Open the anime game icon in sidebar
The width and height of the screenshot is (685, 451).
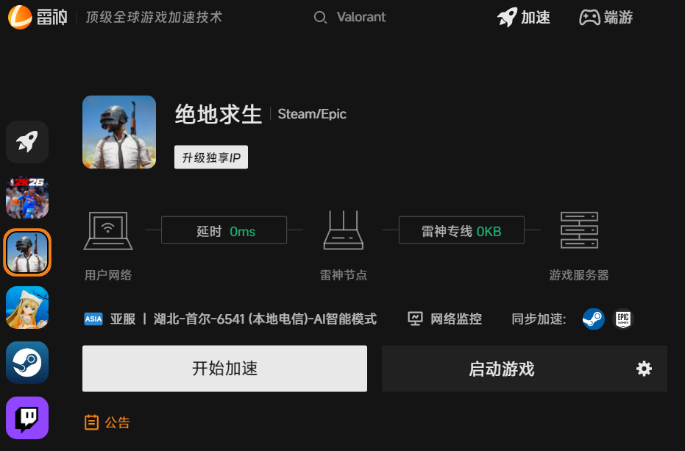point(27,308)
